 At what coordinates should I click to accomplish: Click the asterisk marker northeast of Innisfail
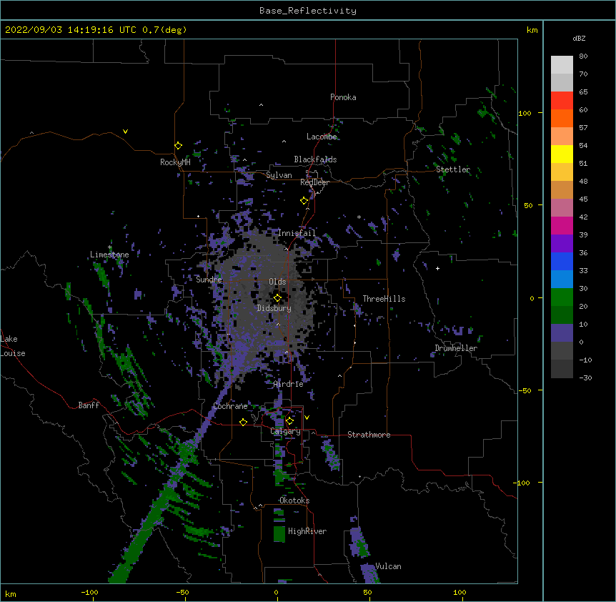click(x=359, y=217)
